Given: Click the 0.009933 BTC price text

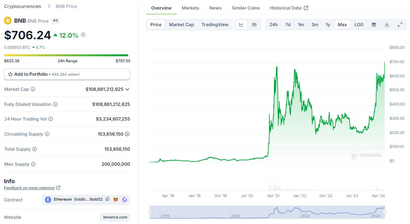Looking at the screenshot, I should point(17,48).
